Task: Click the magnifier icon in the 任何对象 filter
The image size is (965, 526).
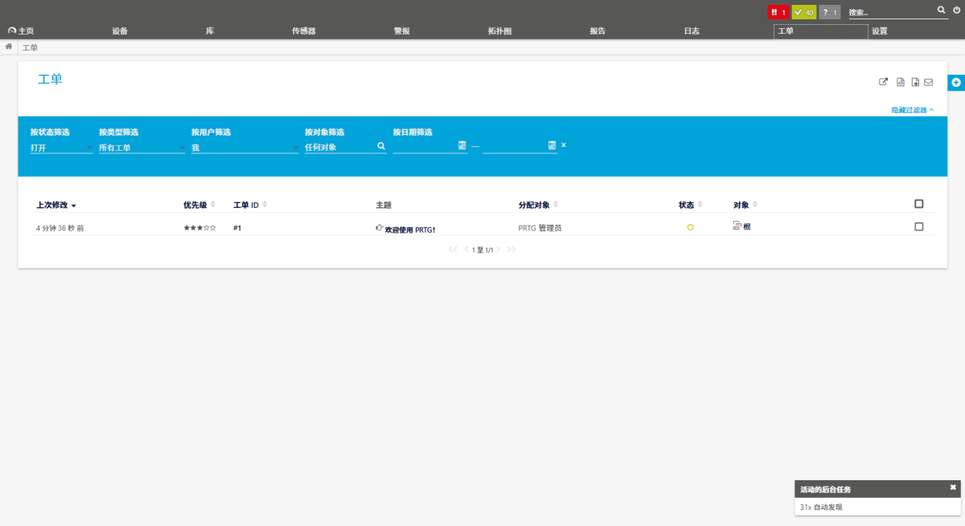Action: pyautogui.click(x=380, y=145)
